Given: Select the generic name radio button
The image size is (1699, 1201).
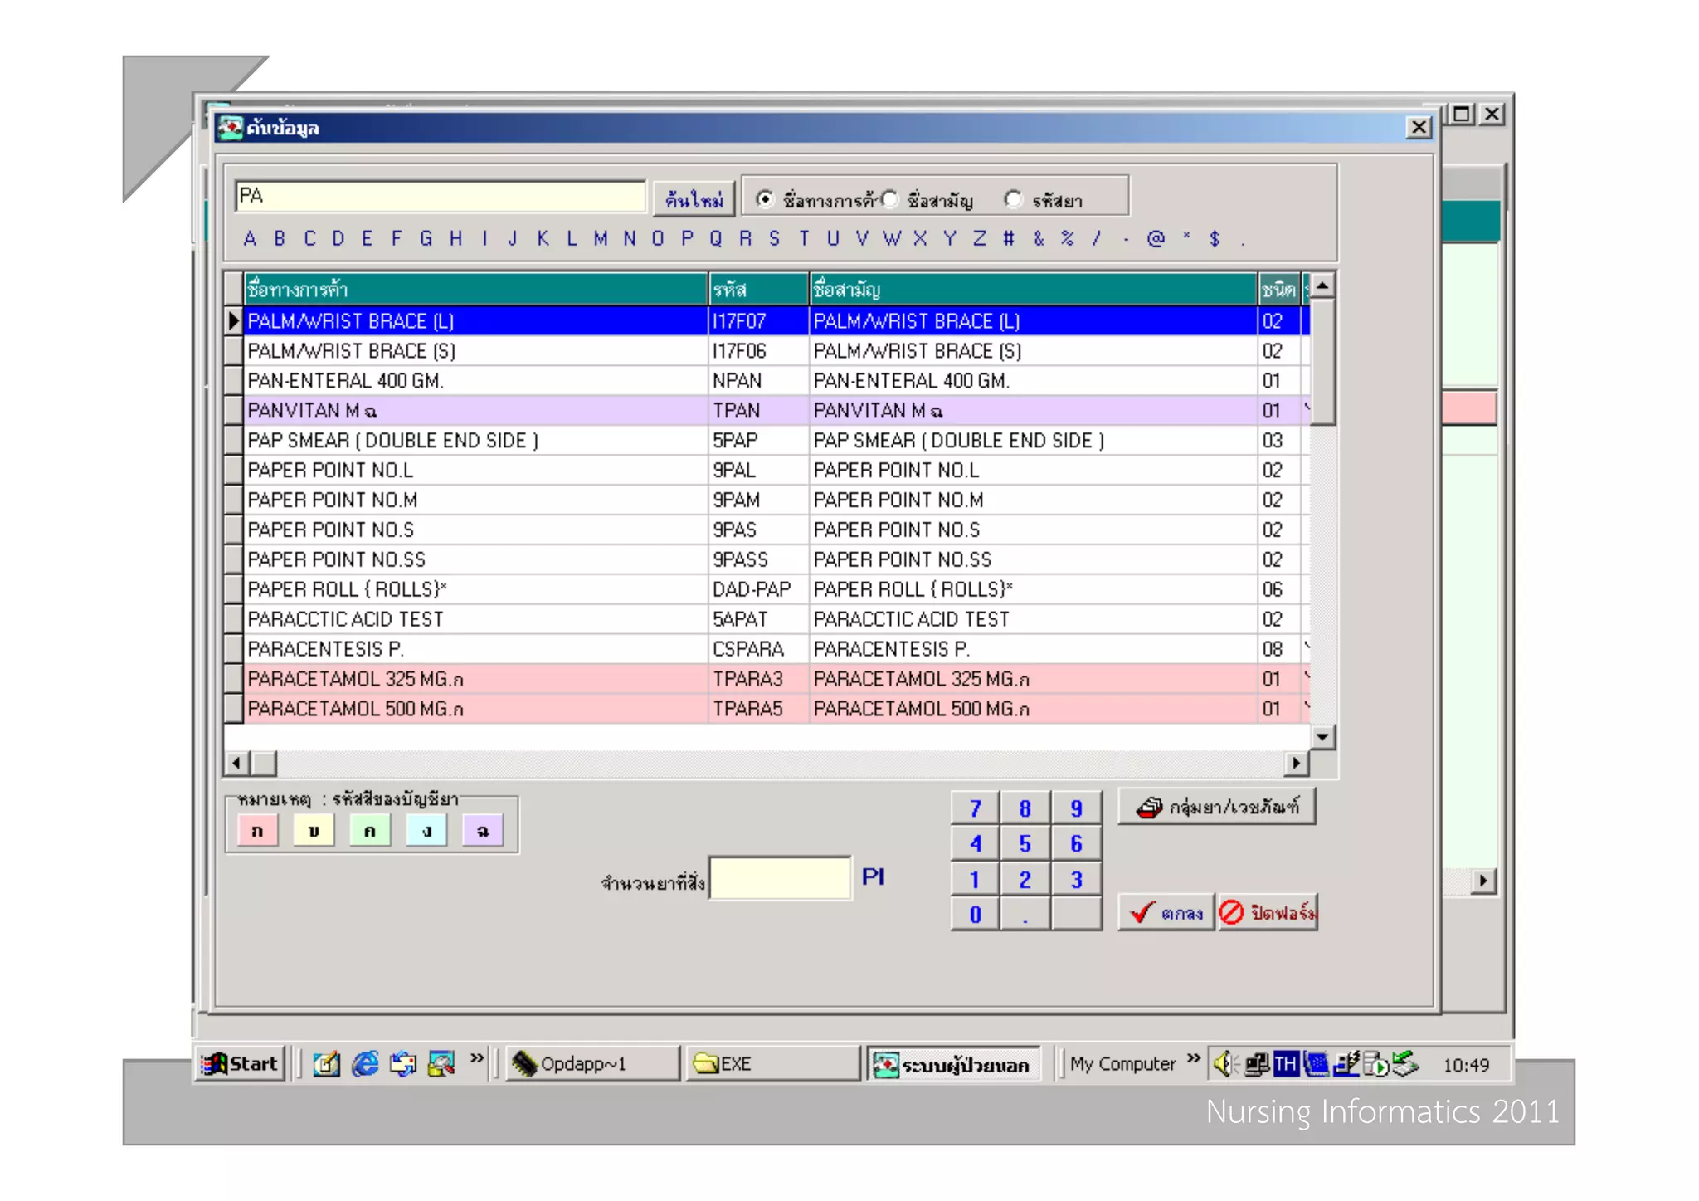Looking at the screenshot, I should click(889, 199).
